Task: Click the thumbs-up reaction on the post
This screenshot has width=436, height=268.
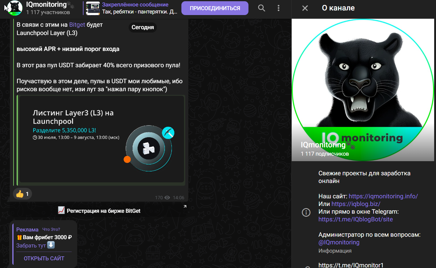Action: 22,194
